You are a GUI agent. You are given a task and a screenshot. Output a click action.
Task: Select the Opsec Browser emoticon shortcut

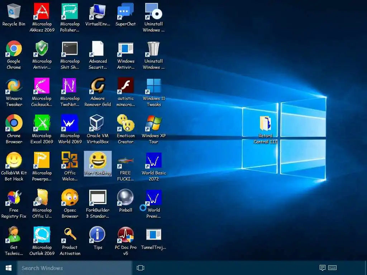pos(70,204)
